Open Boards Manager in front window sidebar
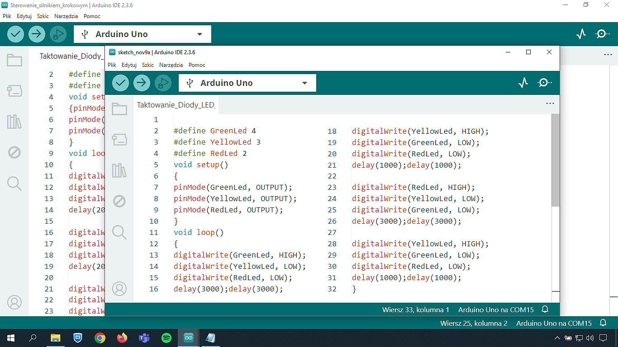 (119, 140)
